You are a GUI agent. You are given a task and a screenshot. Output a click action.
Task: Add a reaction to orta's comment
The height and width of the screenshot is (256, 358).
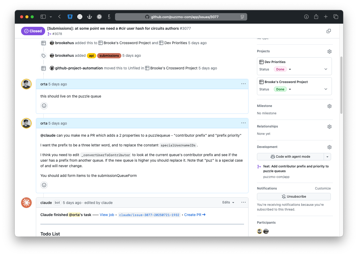[44, 105]
